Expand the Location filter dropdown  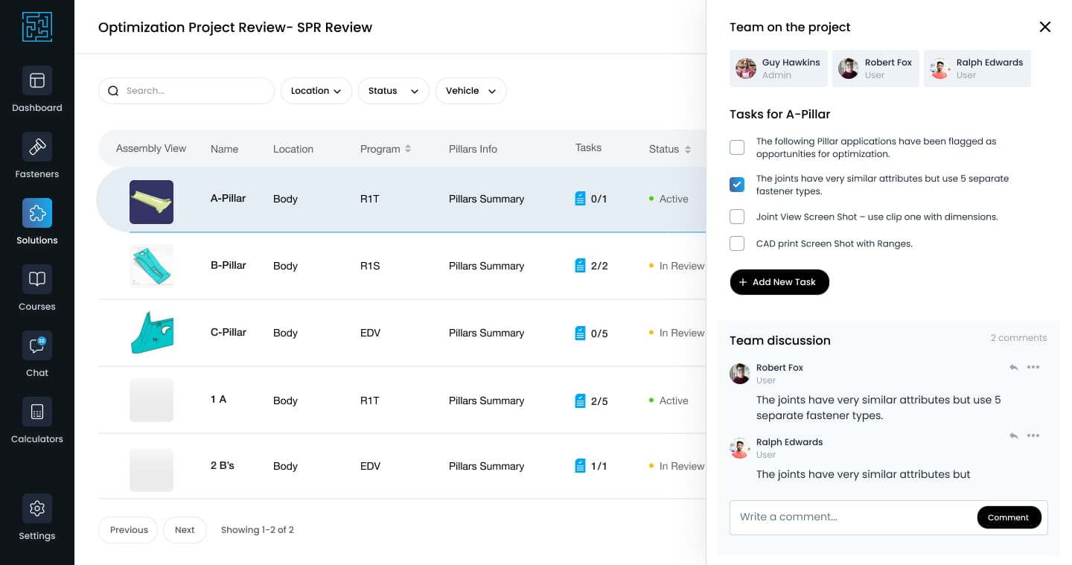pyautogui.click(x=316, y=91)
